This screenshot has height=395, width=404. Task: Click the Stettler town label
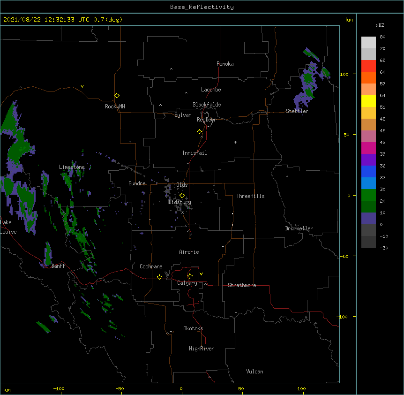click(297, 111)
